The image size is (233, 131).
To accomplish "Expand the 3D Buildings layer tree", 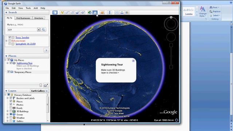I will pos(7,111).
